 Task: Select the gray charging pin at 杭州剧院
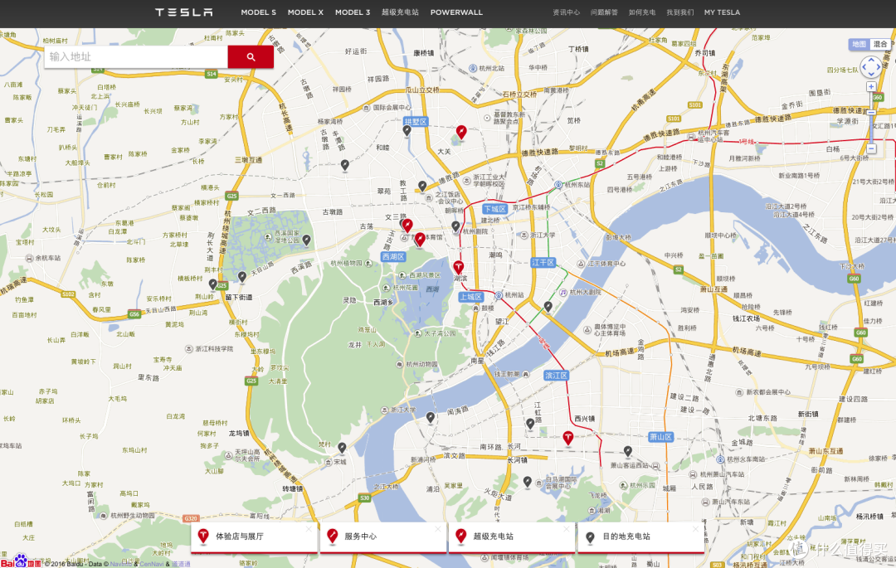click(455, 226)
